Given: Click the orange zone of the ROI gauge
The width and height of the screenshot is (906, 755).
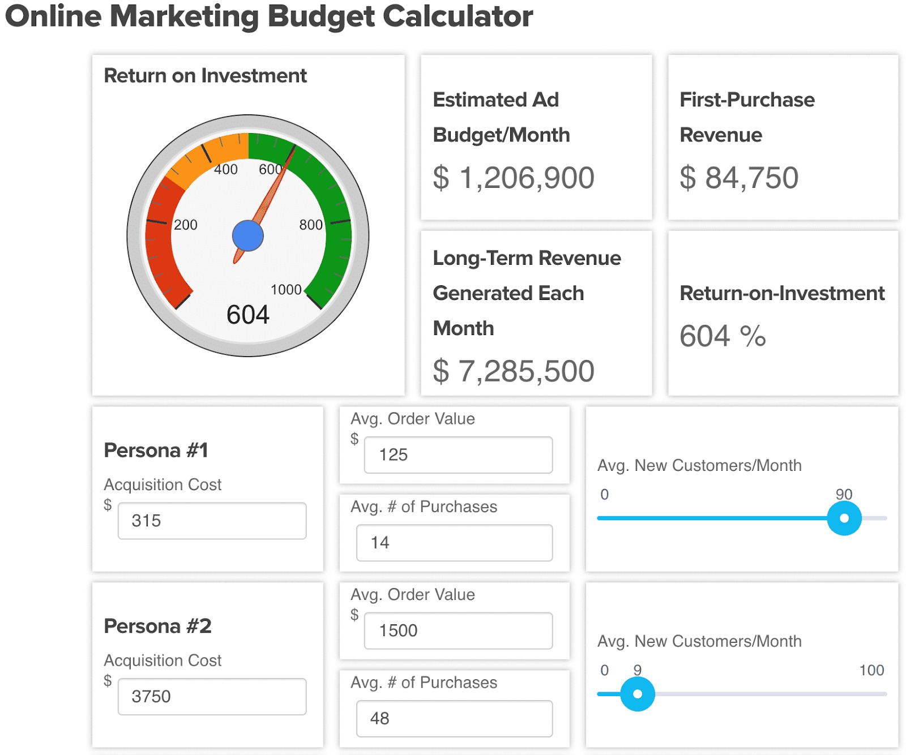Looking at the screenshot, I should (210, 154).
